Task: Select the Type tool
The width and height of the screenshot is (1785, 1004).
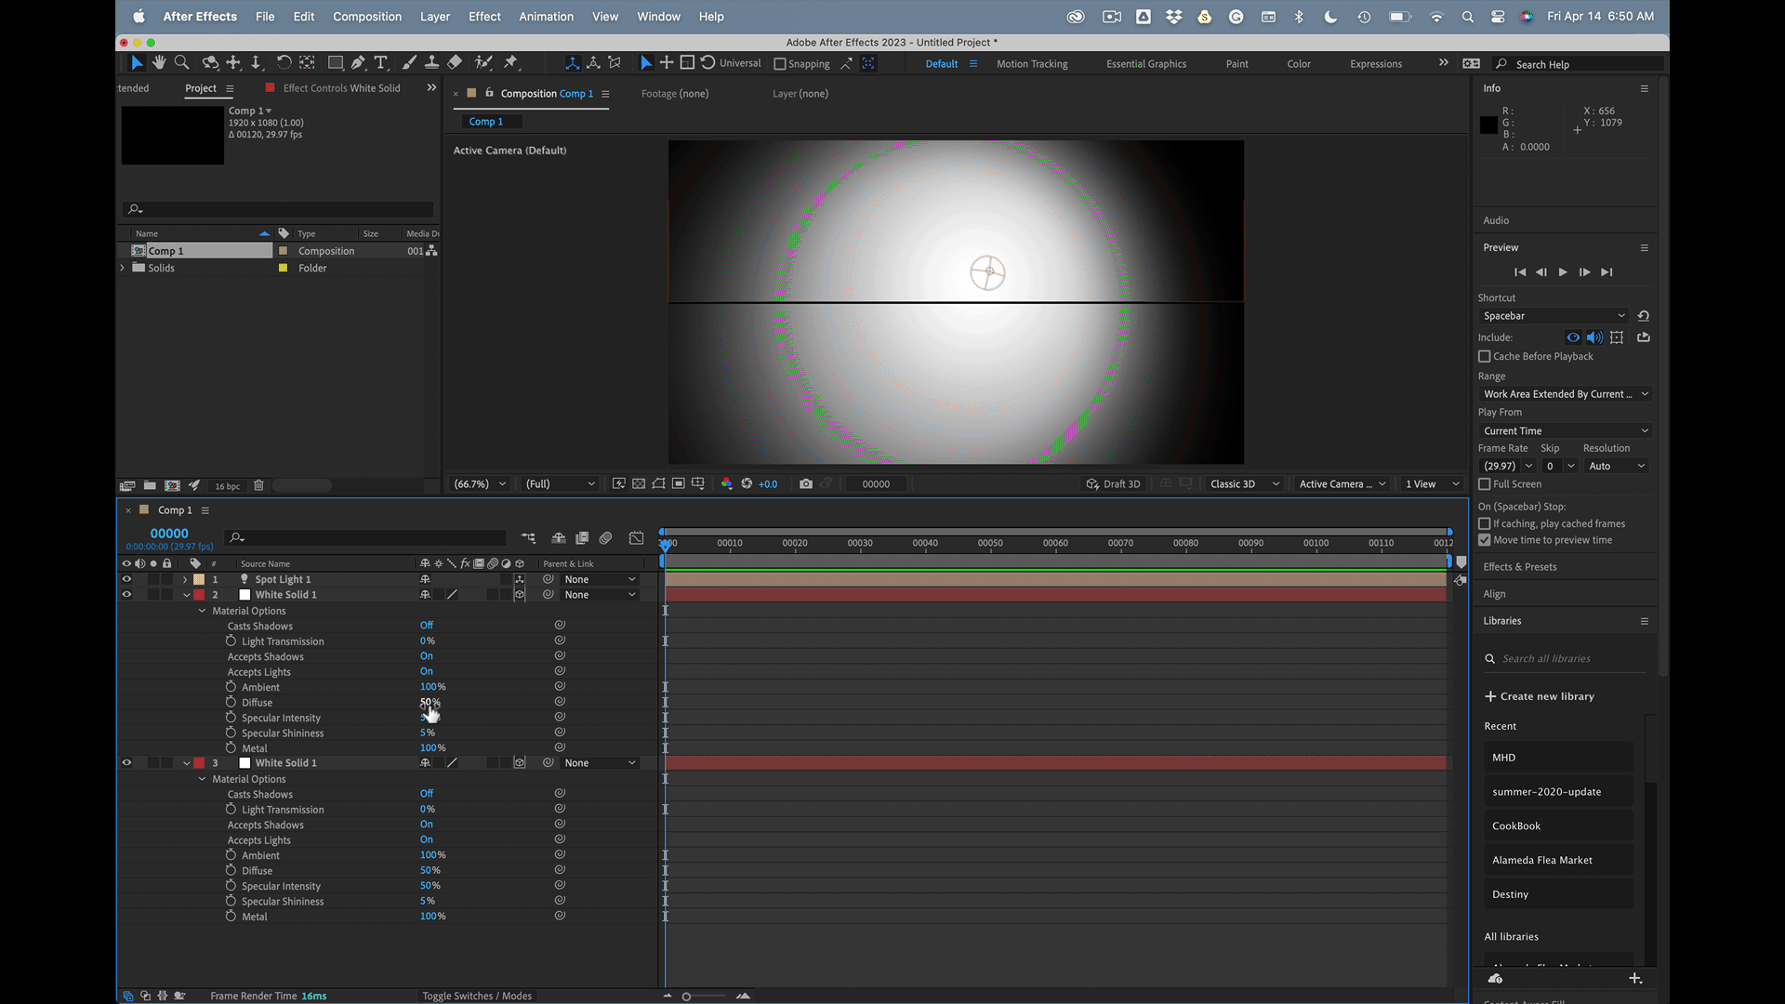Action: 380,62
